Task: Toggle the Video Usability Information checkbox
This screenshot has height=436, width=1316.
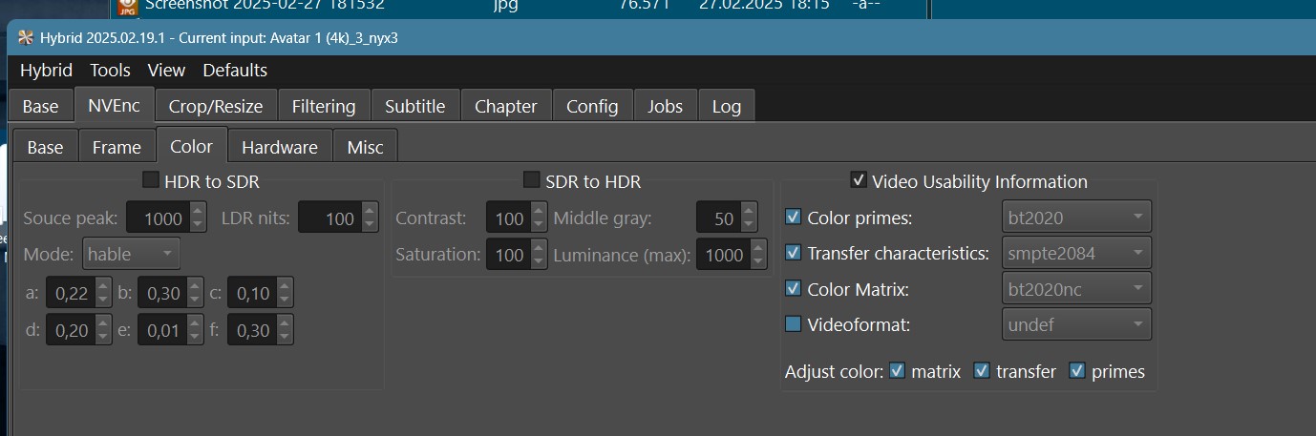Action: point(859,179)
